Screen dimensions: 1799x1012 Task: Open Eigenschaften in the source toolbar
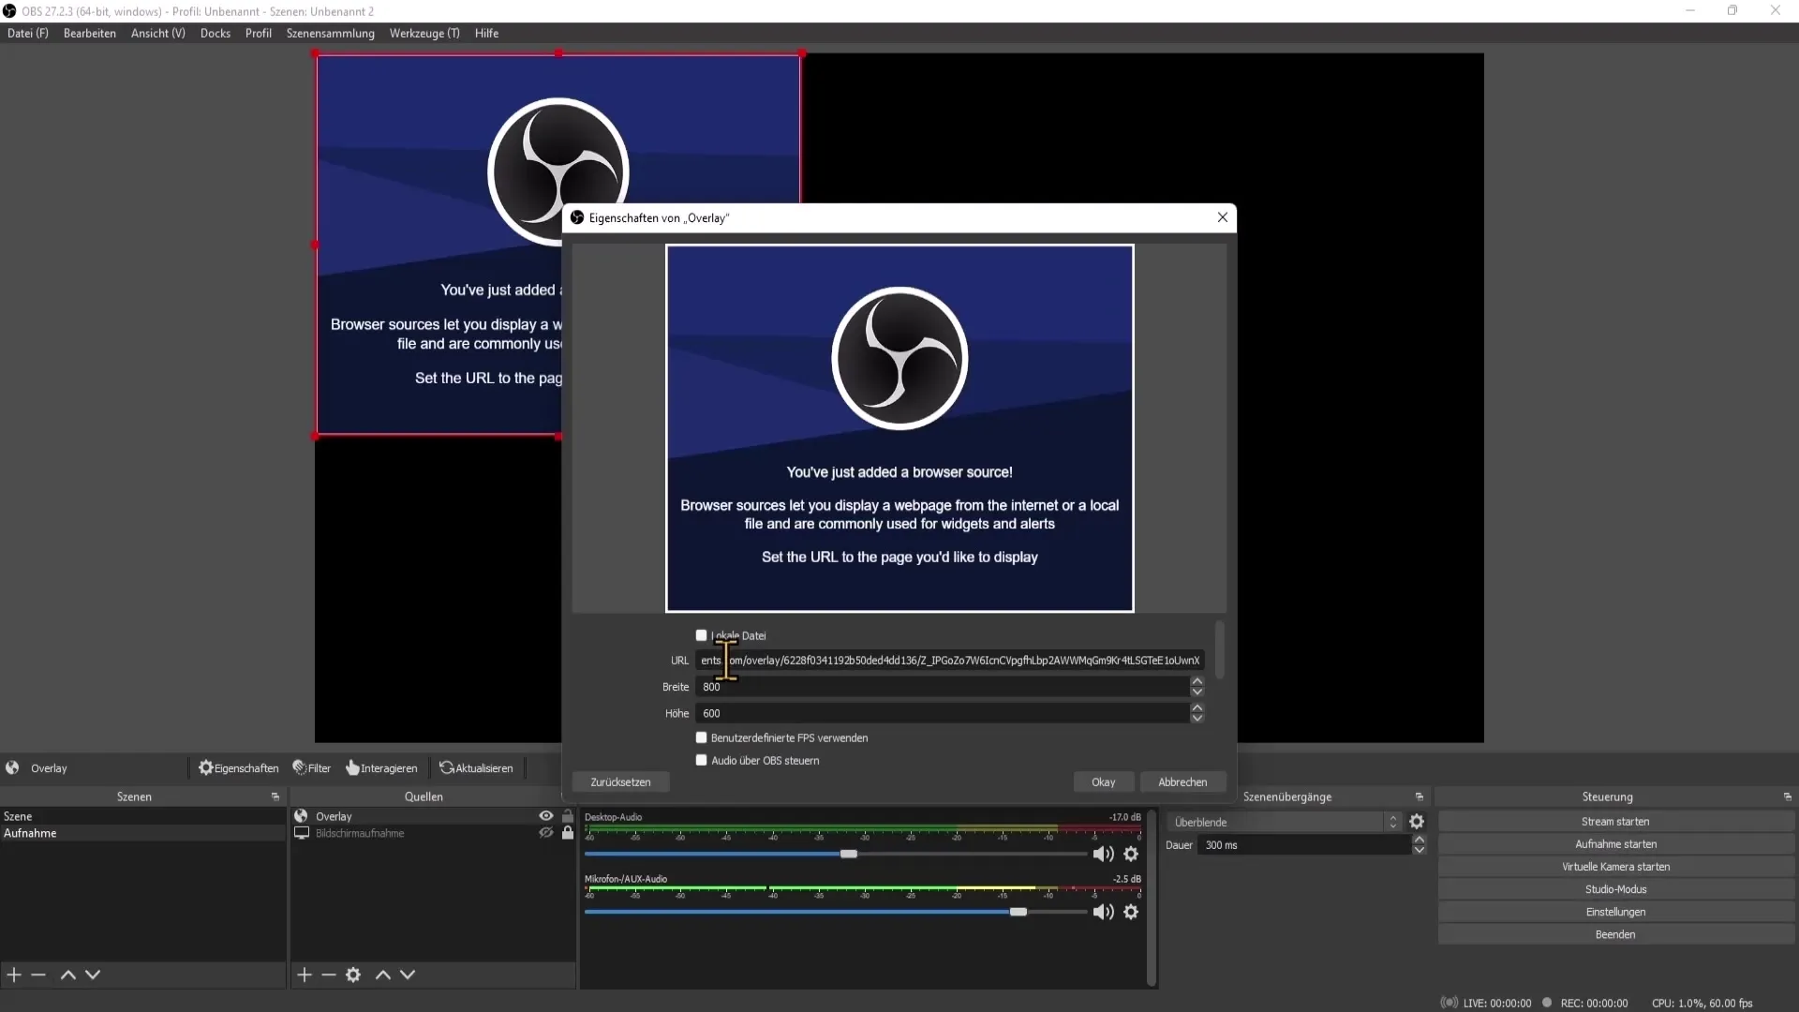[238, 767]
